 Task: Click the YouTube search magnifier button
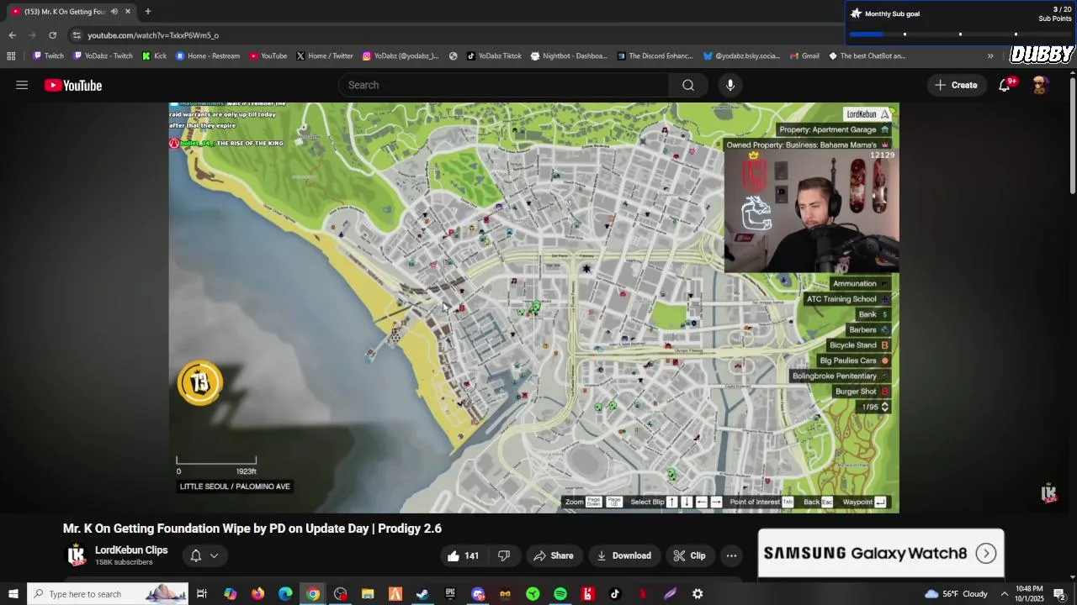click(x=688, y=85)
